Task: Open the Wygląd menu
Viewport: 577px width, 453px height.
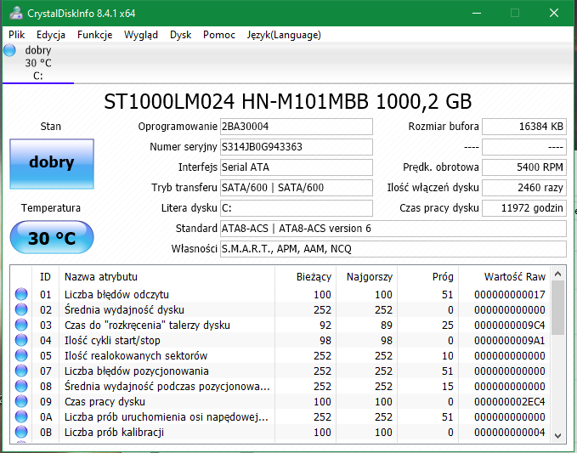Action: click(141, 35)
